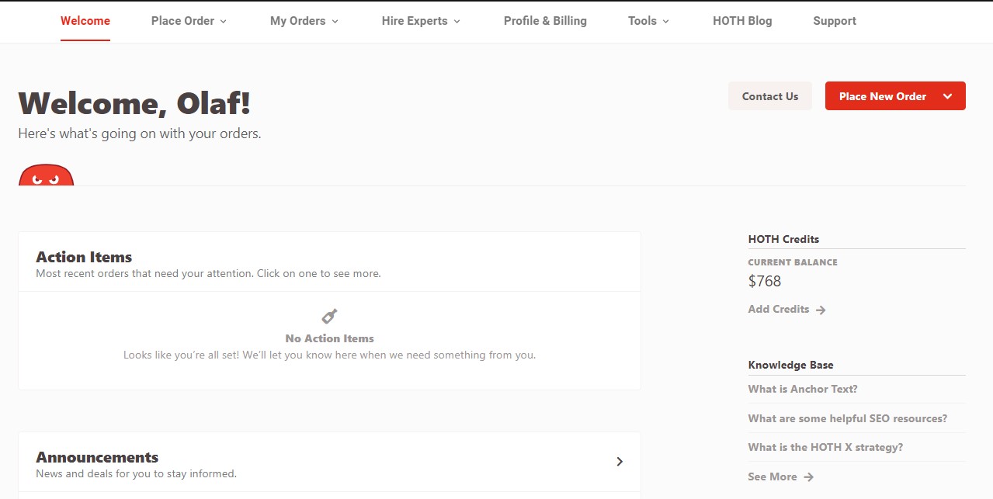Open helpful SEO resources article

[x=848, y=418]
